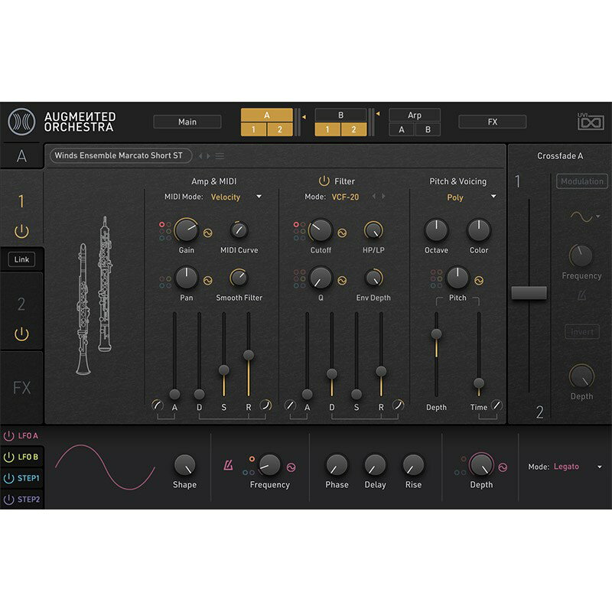This screenshot has width=612, height=612.
Task: Click the Crossfade A vertical slider handle
Action: point(529,292)
